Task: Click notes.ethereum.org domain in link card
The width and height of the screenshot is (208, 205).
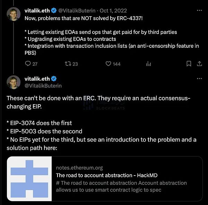Action: coord(79,168)
